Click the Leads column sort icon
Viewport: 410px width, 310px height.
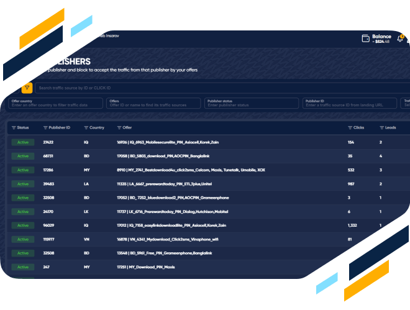click(381, 127)
